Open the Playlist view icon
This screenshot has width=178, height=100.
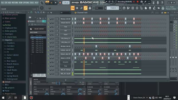point(124,8)
